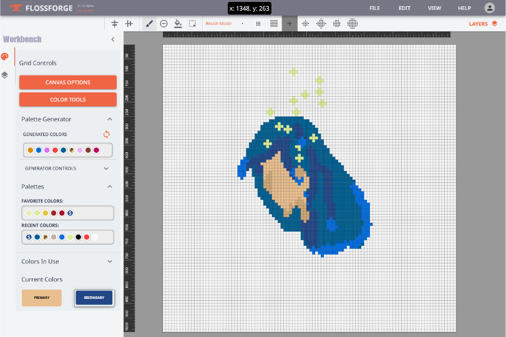The width and height of the screenshot is (506, 337).
Task: Select the paintbrush tool
Action: click(x=149, y=24)
